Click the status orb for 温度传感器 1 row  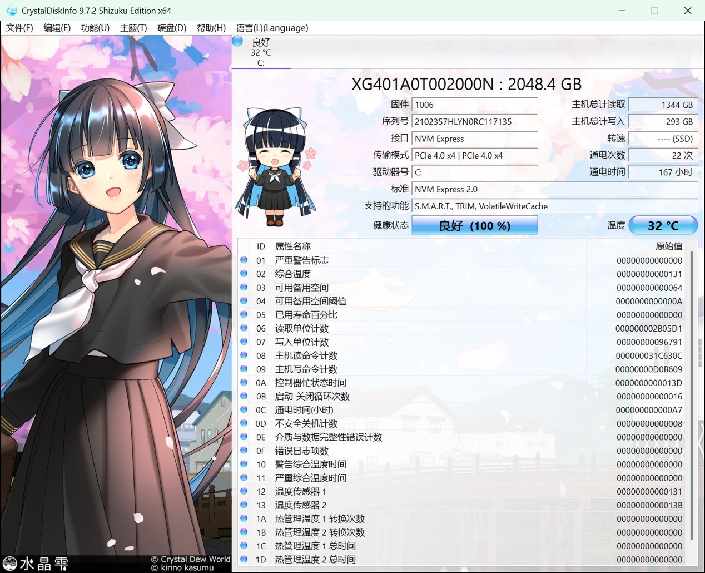244,491
